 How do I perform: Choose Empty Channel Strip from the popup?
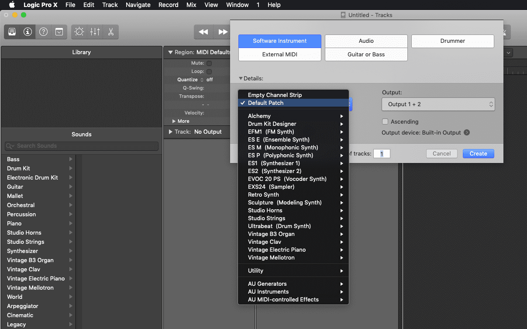coord(293,95)
